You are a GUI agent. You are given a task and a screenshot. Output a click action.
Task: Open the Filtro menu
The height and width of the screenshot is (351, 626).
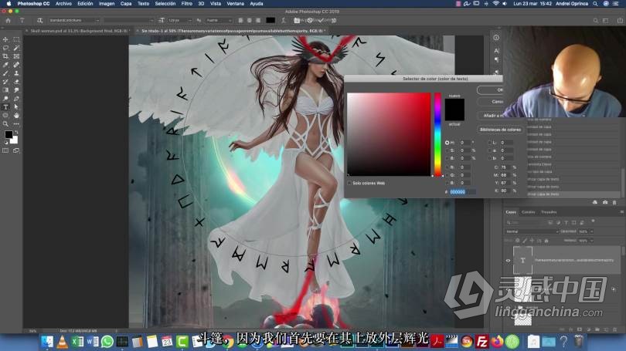pyautogui.click(x=186, y=4)
